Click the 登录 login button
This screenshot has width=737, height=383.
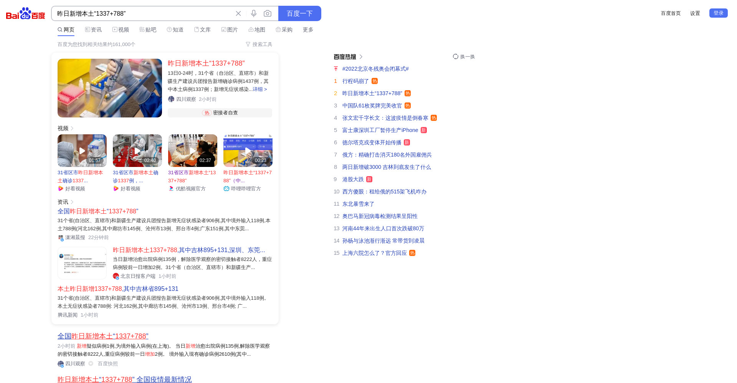click(719, 13)
